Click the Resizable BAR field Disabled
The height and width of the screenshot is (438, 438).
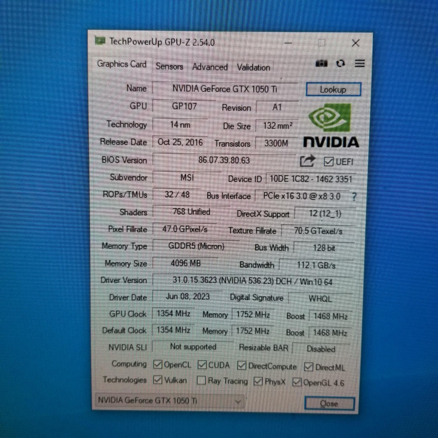coord(321,349)
